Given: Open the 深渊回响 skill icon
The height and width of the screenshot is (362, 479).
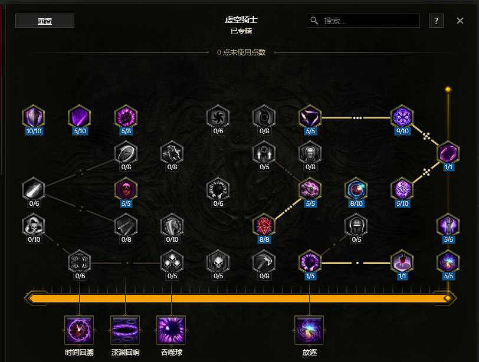Looking at the screenshot, I should (x=125, y=330).
